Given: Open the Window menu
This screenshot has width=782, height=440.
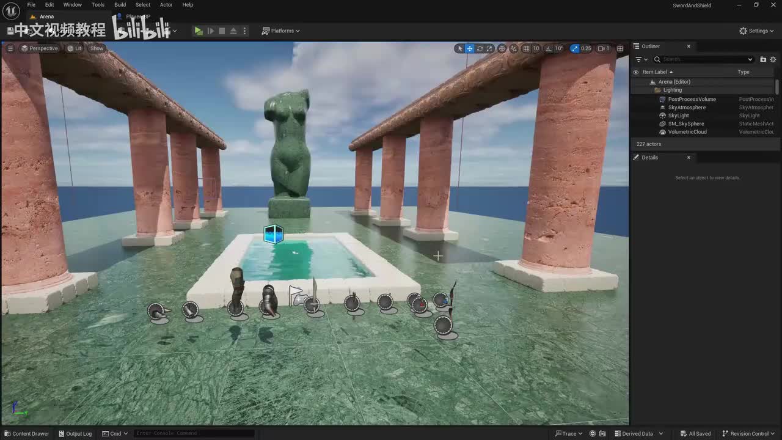Looking at the screenshot, I should pyautogui.click(x=72, y=4).
